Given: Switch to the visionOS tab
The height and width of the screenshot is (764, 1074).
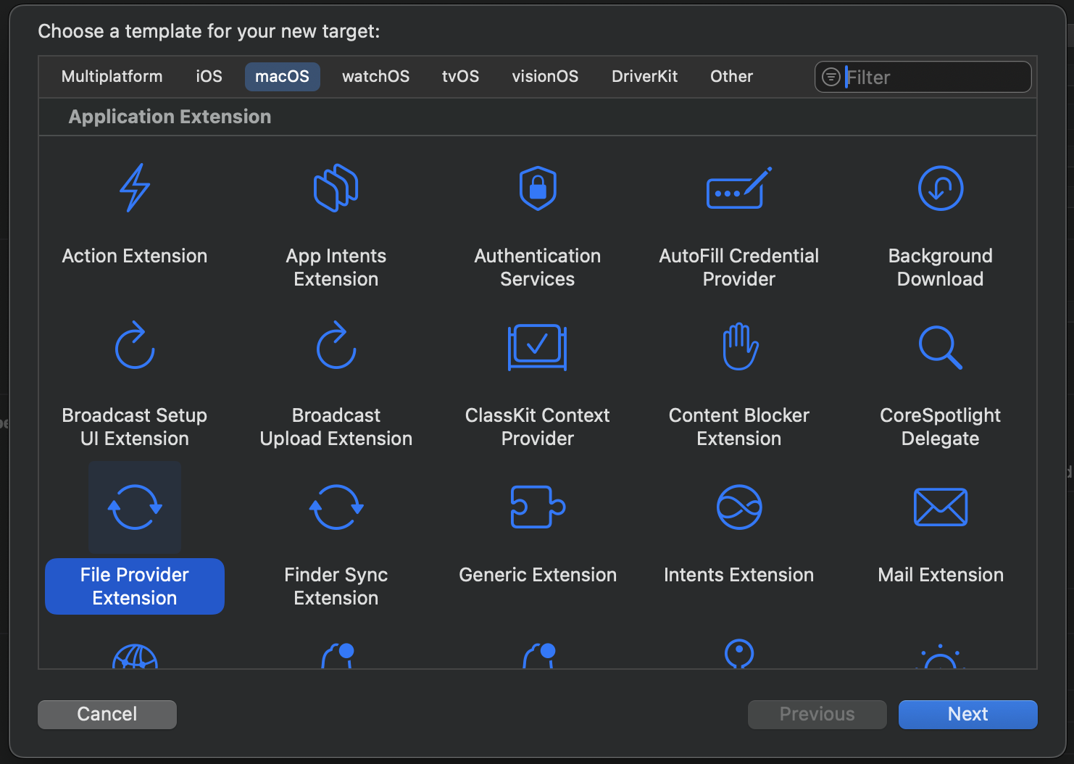Looking at the screenshot, I should coord(546,76).
